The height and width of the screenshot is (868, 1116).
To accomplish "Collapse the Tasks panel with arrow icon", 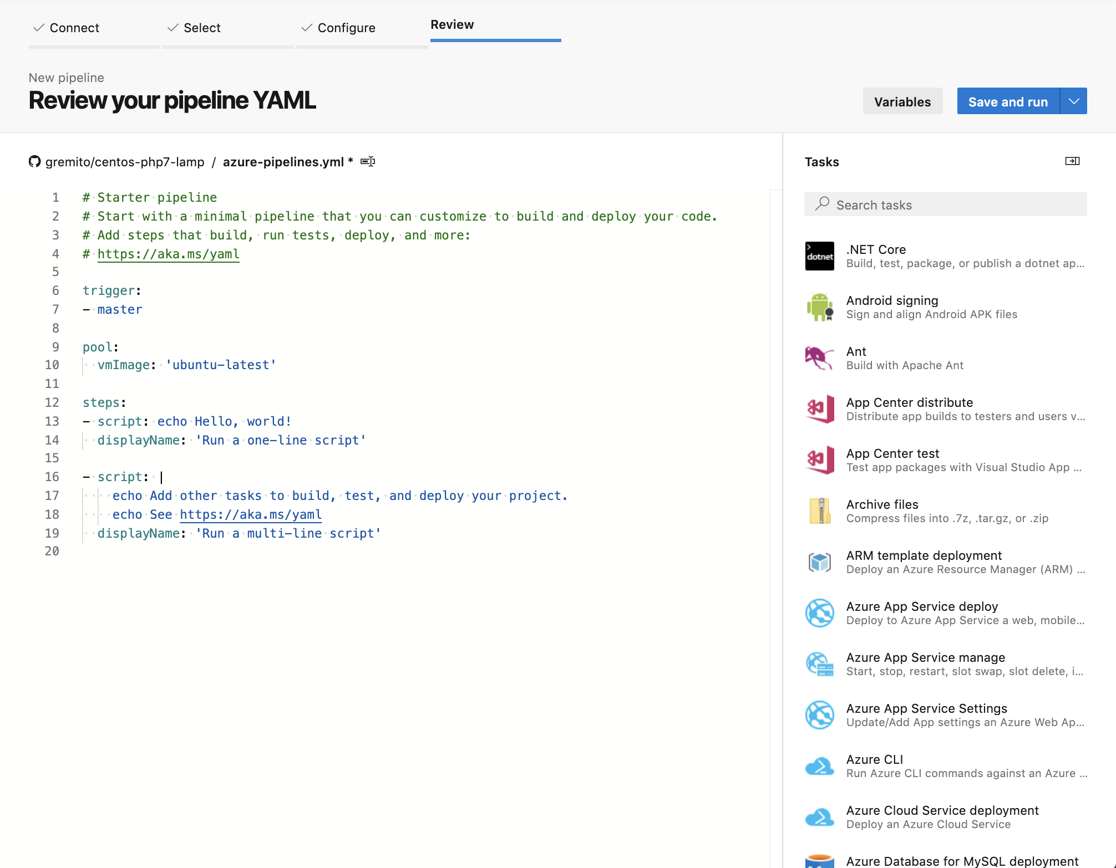I will 1072,161.
